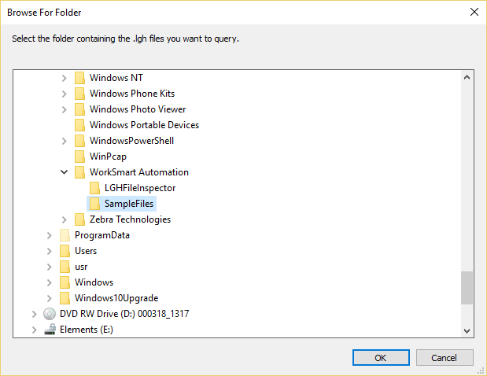Expand the Windows NT folder
The width and height of the screenshot is (487, 376).
tap(65, 78)
